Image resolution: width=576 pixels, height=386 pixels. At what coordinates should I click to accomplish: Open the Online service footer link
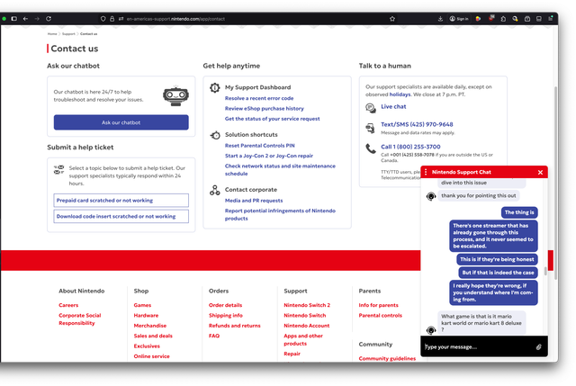pos(152,356)
